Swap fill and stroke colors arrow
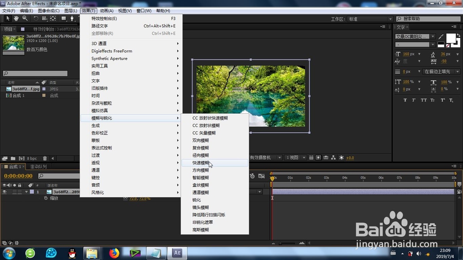 (x=458, y=36)
